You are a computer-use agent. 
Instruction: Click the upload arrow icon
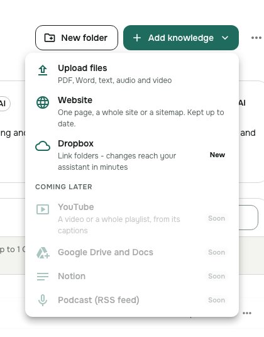click(43, 70)
